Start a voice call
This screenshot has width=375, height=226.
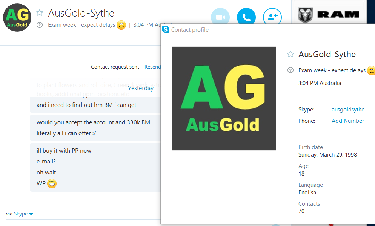tap(246, 17)
